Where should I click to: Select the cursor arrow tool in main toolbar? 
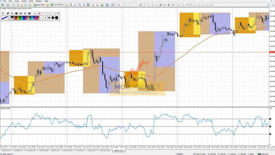pyautogui.click(x=119, y=5)
